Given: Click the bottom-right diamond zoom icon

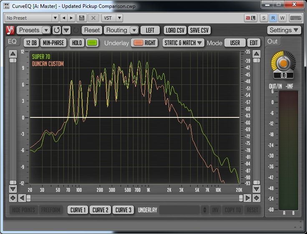Looking at the screenshot, I should (x=257, y=198).
